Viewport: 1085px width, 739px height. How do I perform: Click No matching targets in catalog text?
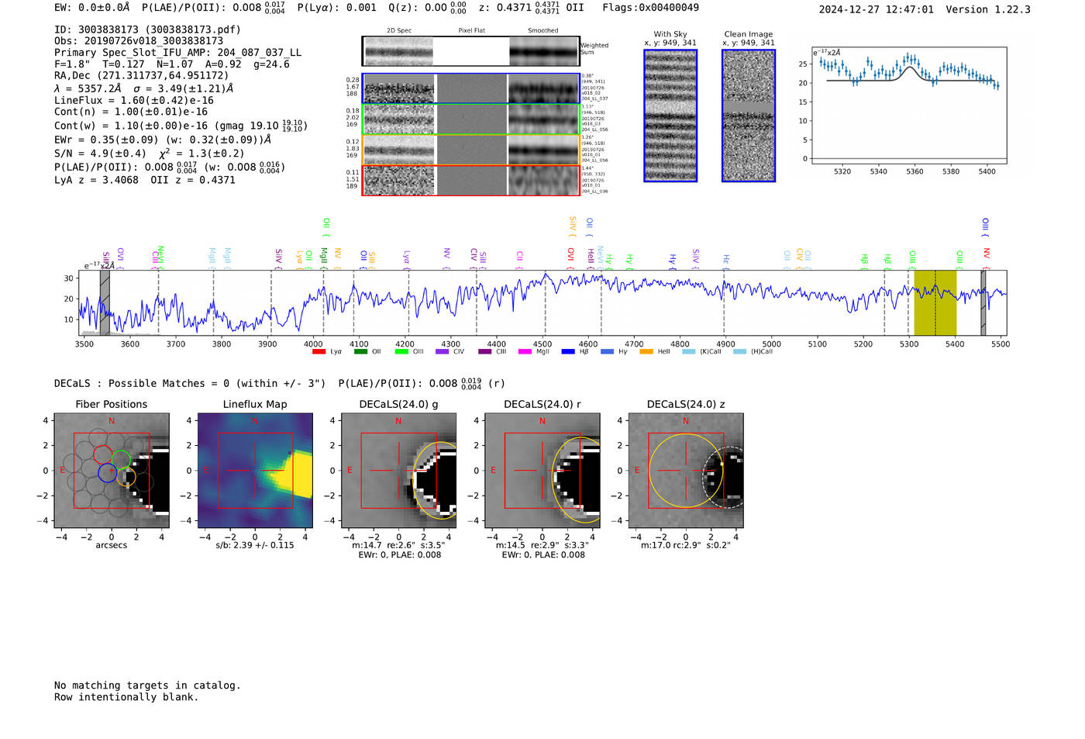[x=147, y=685]
